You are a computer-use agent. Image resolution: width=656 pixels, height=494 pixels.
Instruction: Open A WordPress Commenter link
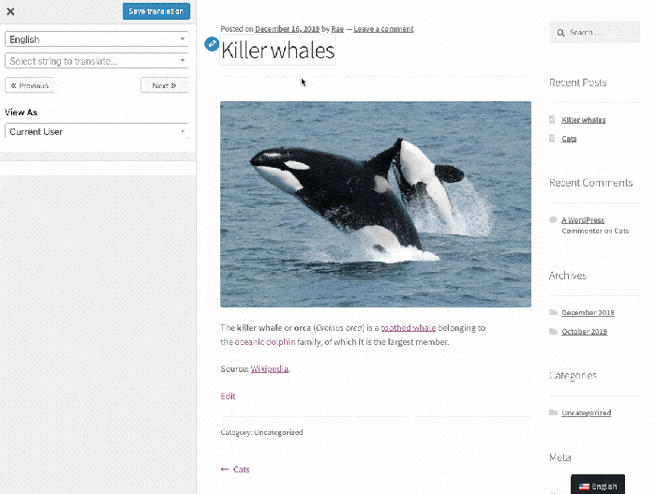pyautogui.click(x=583, y=219)
